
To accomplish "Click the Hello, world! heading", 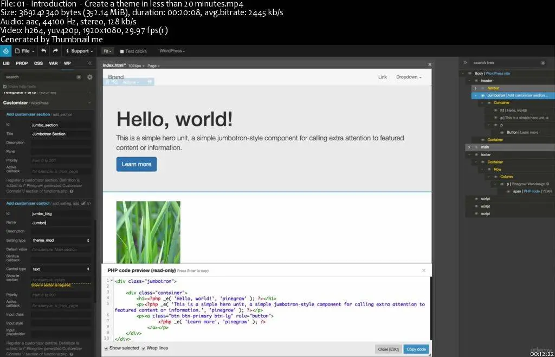I will [175, 119].
